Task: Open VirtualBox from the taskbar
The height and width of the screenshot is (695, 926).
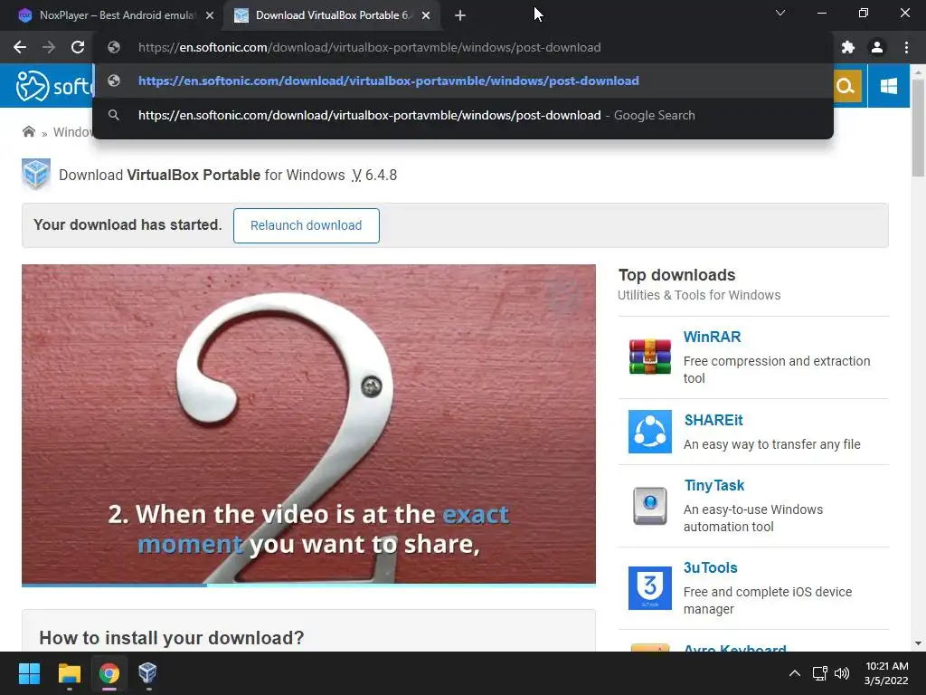Action: (x=147, y=673)
